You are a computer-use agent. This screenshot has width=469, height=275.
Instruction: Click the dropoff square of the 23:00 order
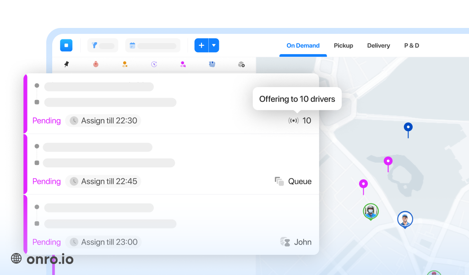(37, 224)
